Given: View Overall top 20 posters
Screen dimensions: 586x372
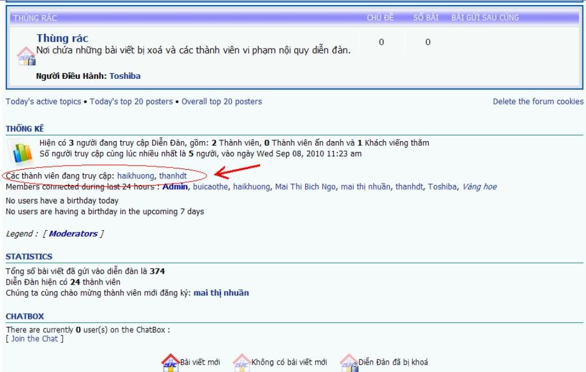Looking at the screenshot, I should [221, 102].
